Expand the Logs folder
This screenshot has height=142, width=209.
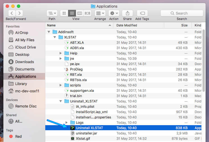click(66, 122)
